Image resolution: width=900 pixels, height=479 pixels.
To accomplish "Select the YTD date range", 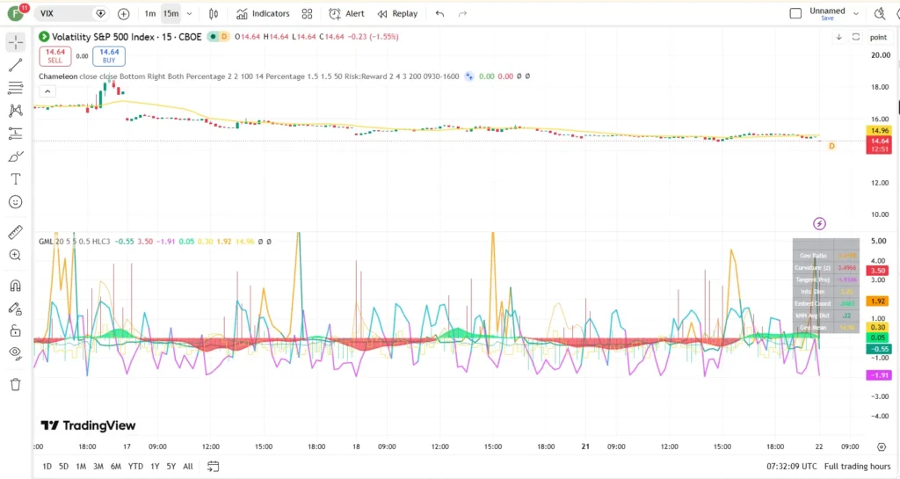I will click(135, 467).
